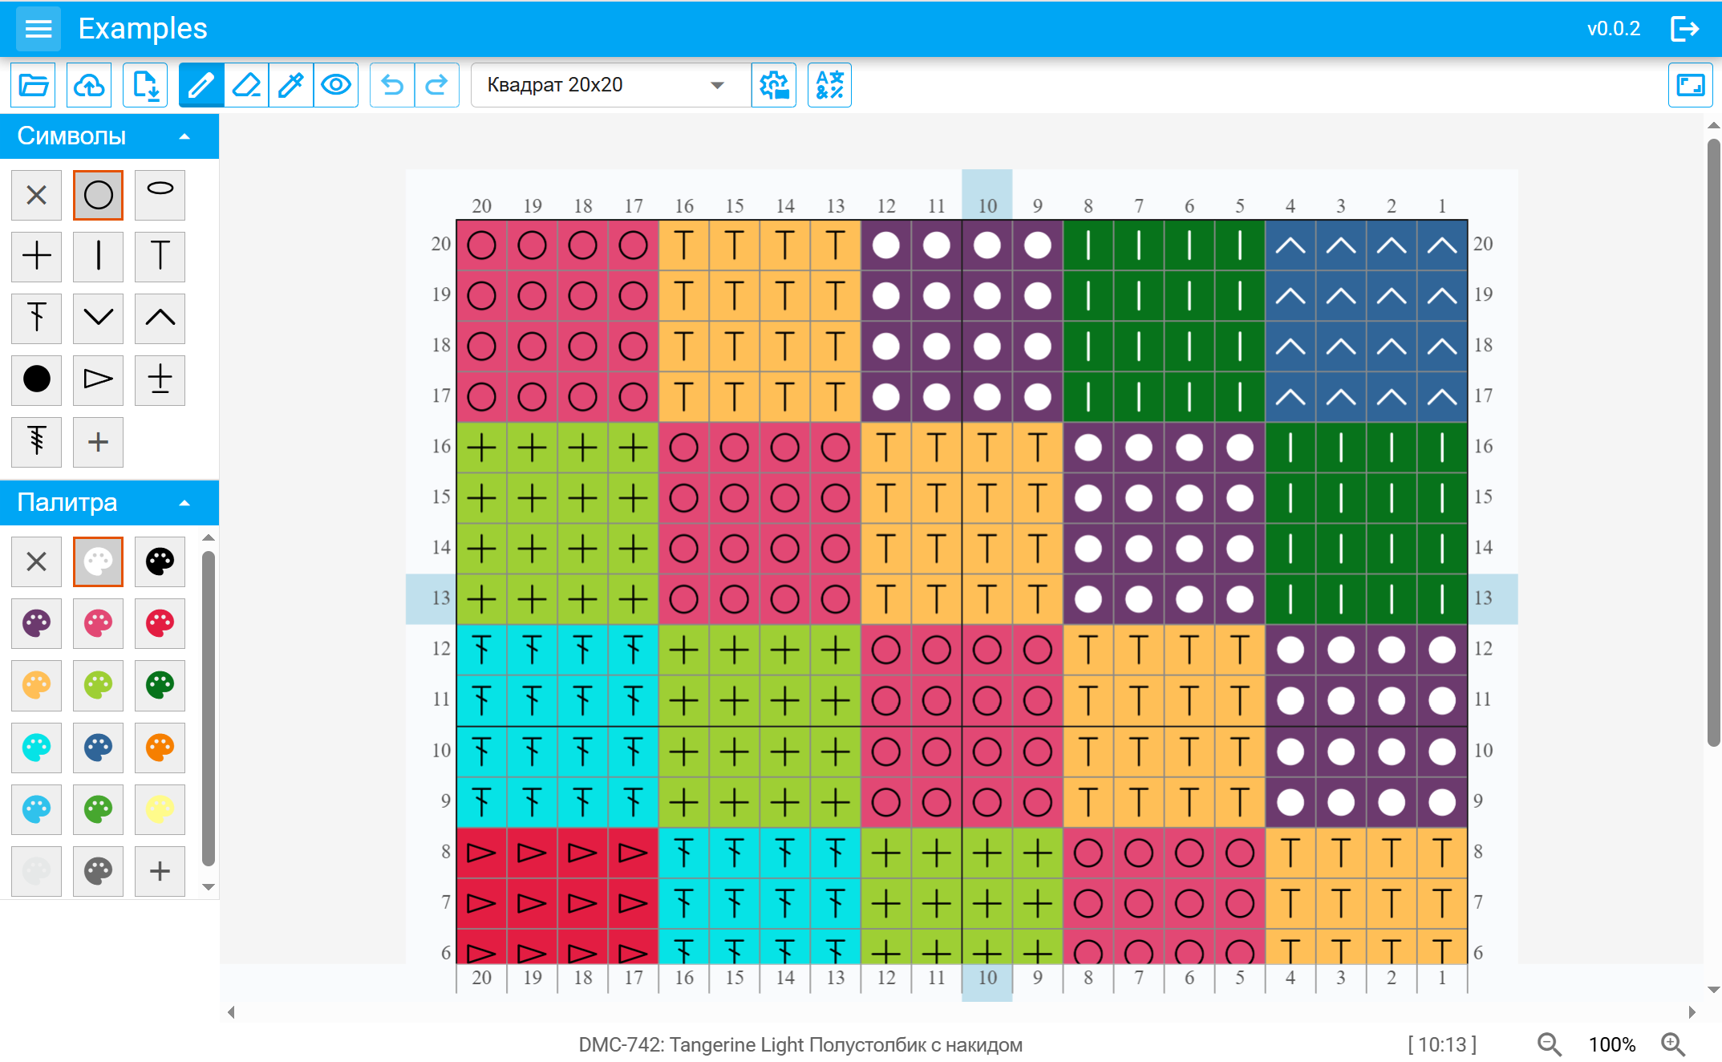Toggle the pencil draw mode
This screenshot has width=1722, height=1062.
click(x=201, y=85)
